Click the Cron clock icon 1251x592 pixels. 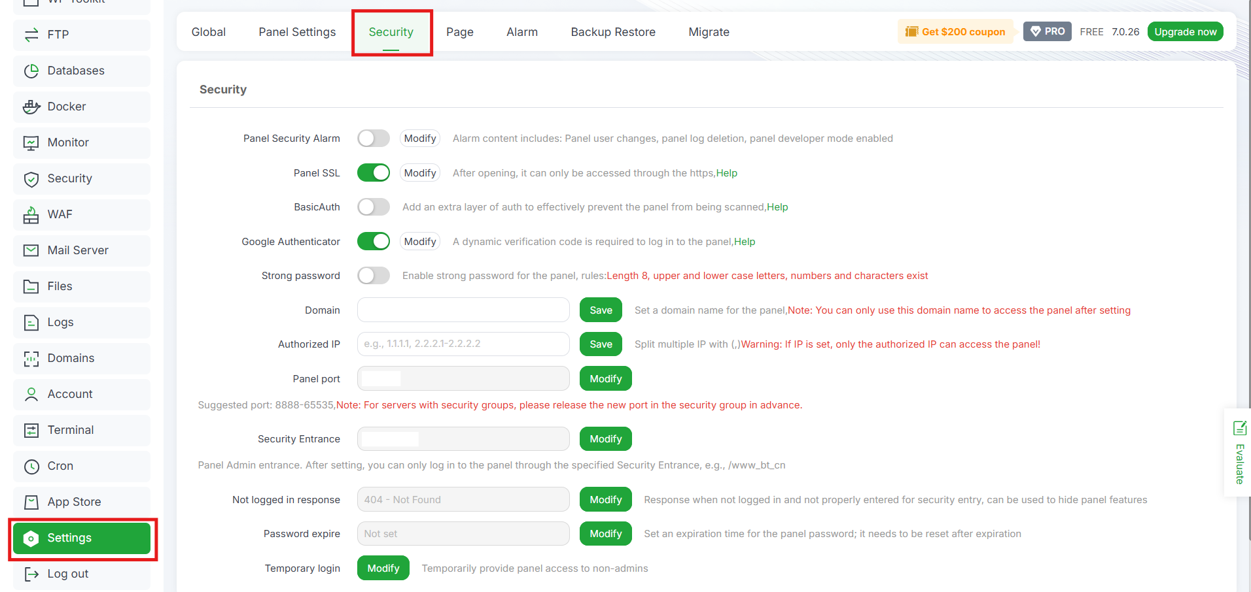click(31, 466)
